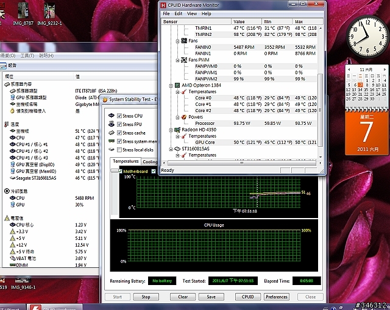
Task: Click the CPUID Hardware taskbar button
Action: tap(54, 307)
